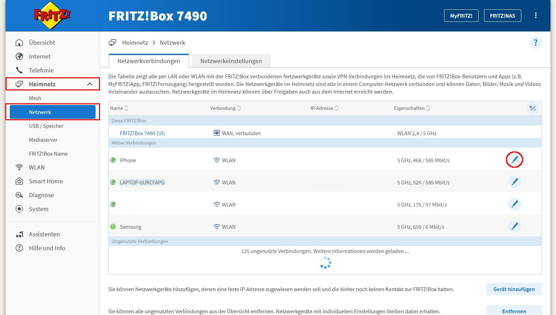Click the MyFRITZ! button

click(x=461, y=16)
